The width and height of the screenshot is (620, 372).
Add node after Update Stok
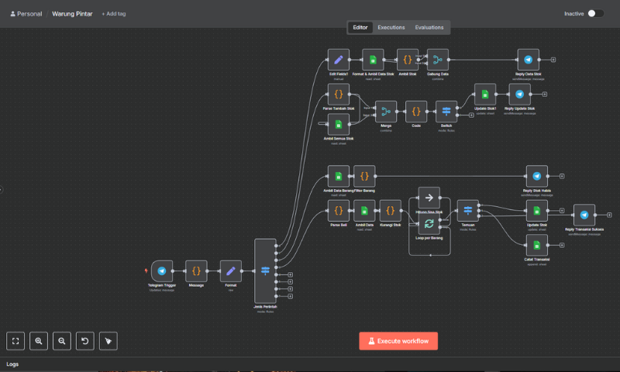click(x=562, y=211)
